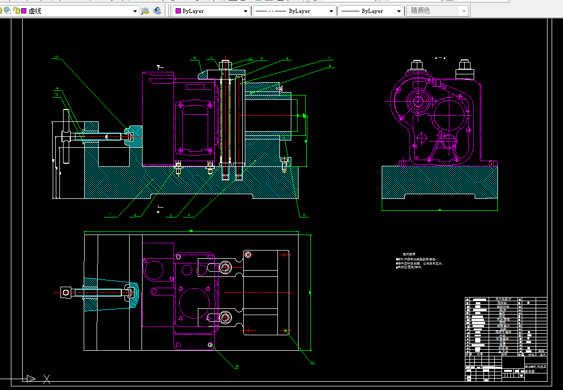Expand the 虚线 layer list dropdown arrow
Screen dimensions: 563x390
[135, 11]
